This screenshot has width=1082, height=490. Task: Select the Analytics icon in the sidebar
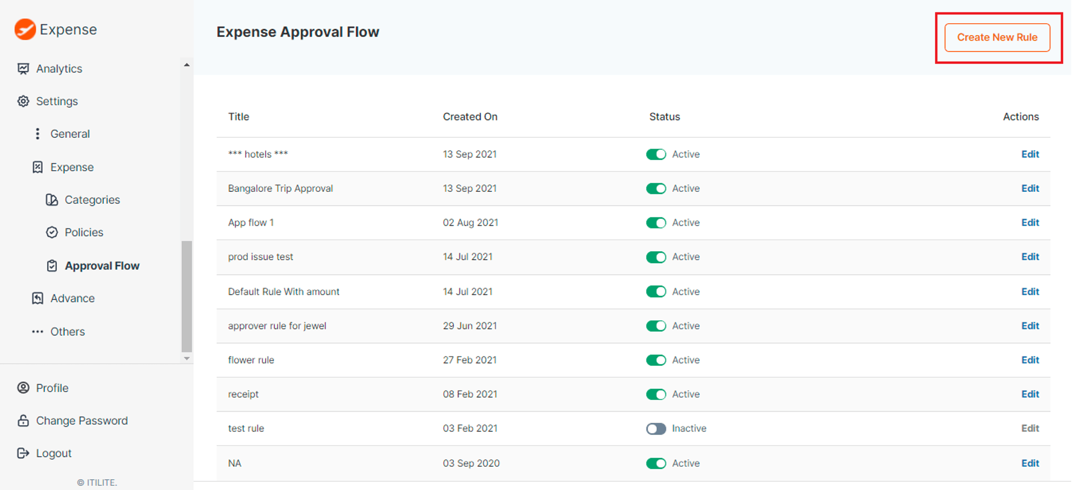tap(23, 69)
